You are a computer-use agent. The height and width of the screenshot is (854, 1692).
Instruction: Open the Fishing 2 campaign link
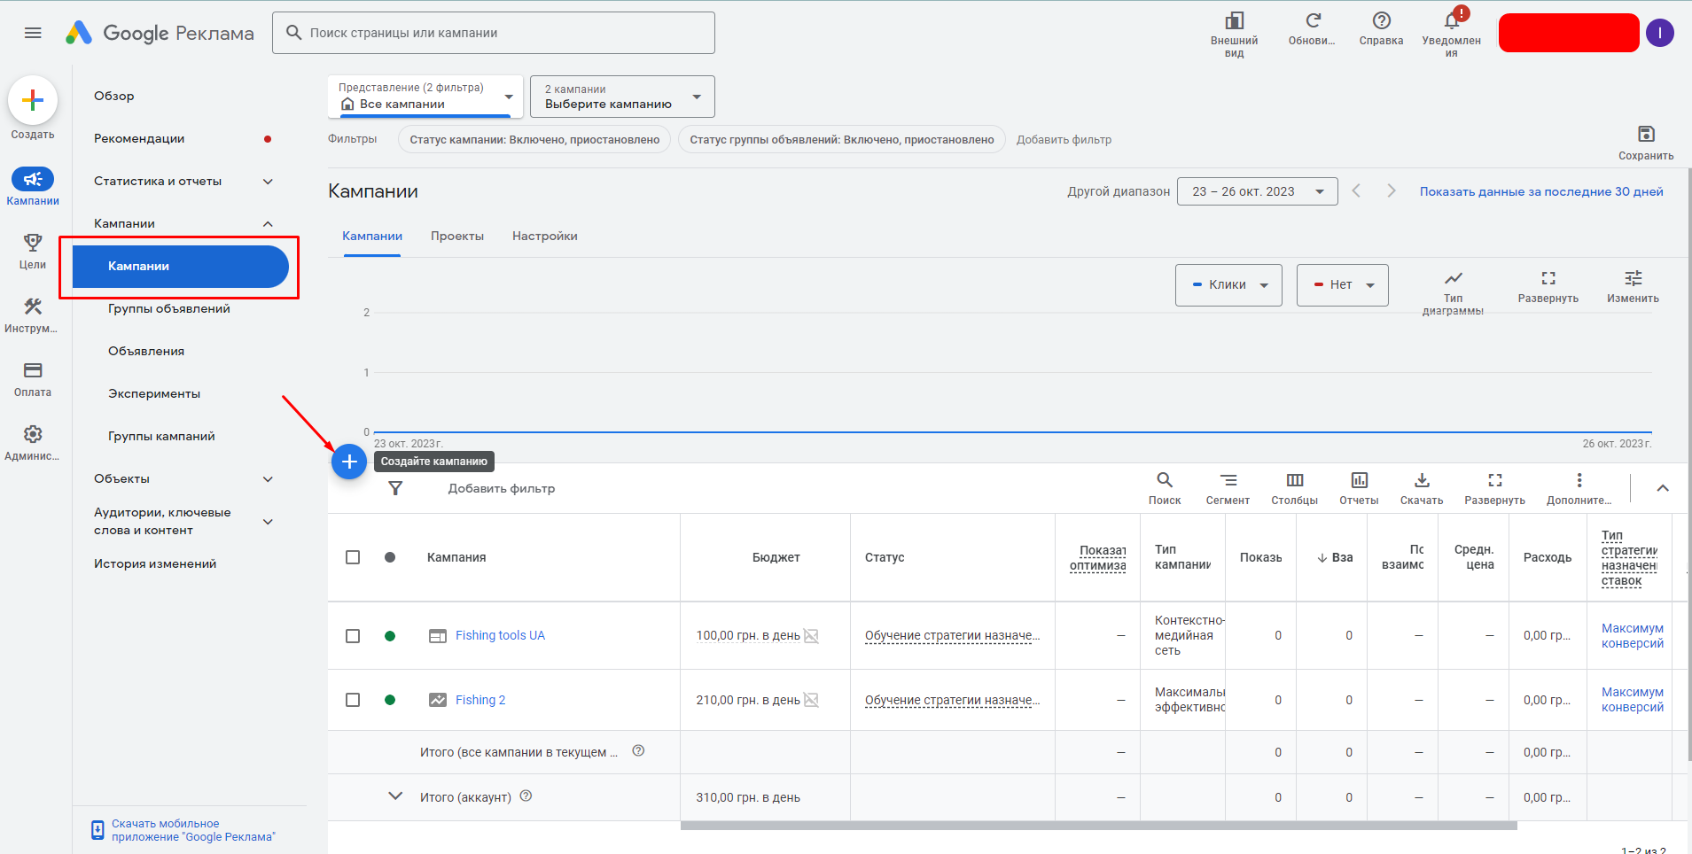(480, 700)
